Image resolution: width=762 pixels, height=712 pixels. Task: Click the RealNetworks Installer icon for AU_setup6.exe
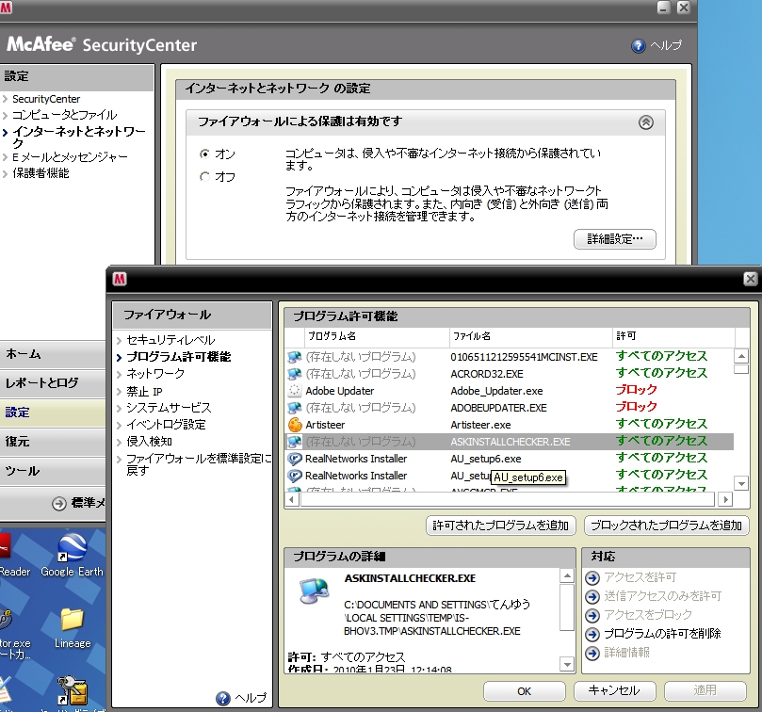(x=295, y=459)
